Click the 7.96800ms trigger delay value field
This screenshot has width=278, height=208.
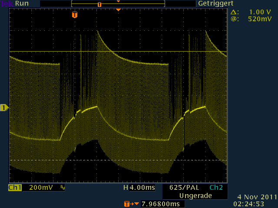[160, 204]
